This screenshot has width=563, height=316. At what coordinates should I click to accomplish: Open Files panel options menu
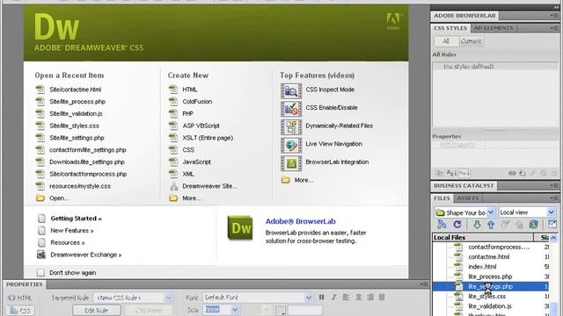(553, 198)
